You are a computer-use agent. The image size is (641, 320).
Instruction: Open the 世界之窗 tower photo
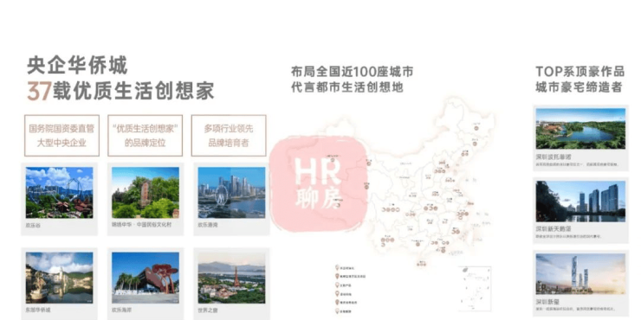tap(231, 278)
